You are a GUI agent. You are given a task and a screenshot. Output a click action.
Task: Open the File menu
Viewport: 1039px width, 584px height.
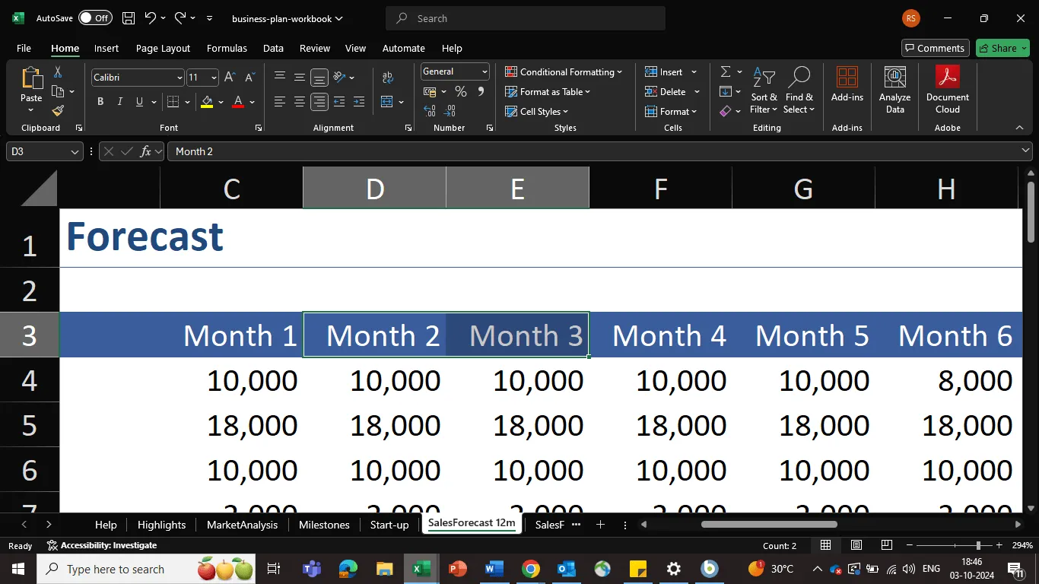coord(24,48)
